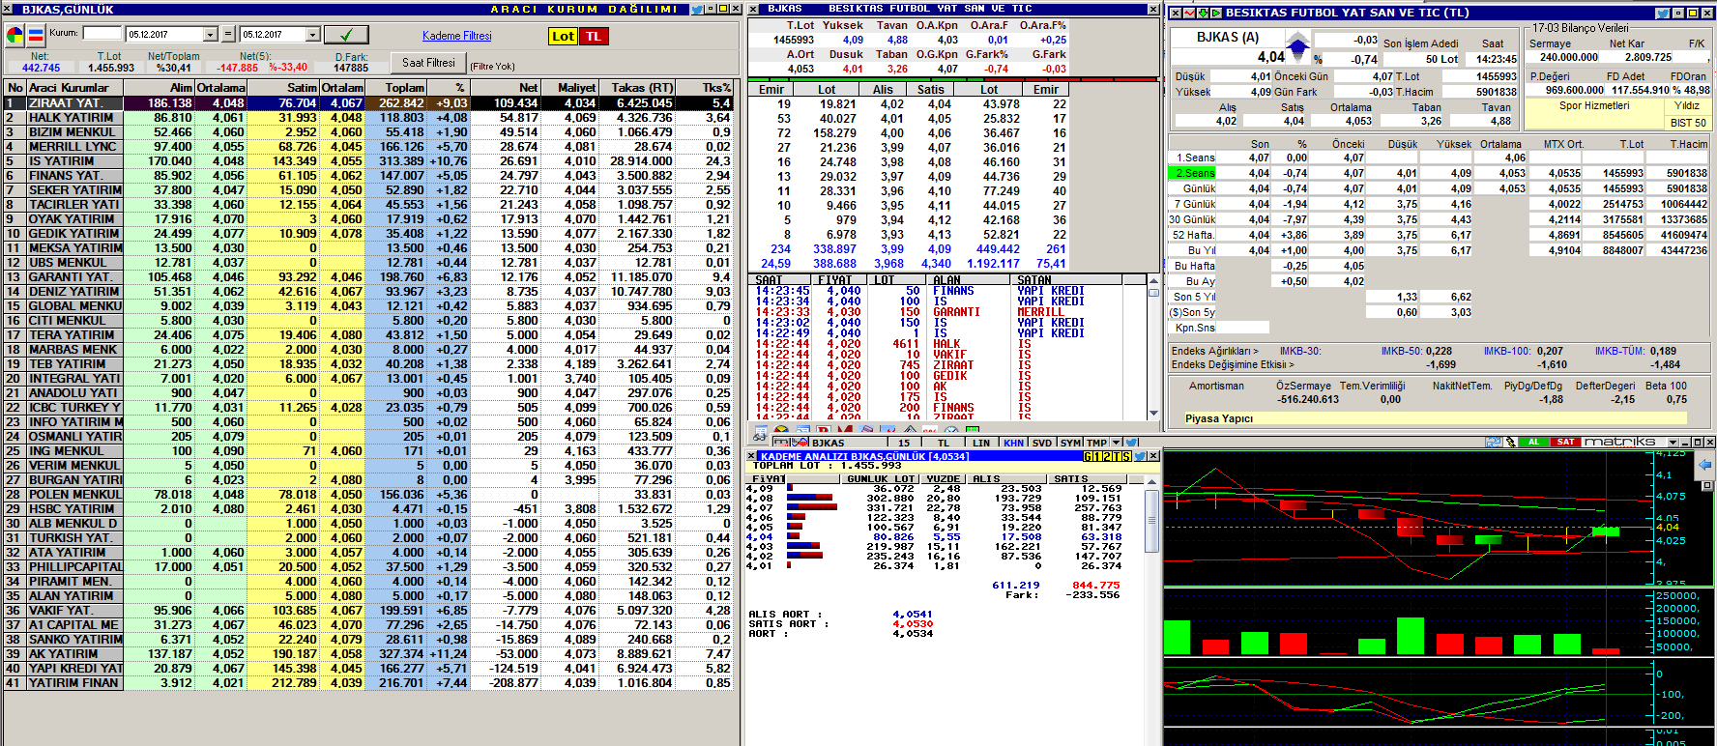Toggle the TL display mode
1717x746 pixels.
[594, 36]
